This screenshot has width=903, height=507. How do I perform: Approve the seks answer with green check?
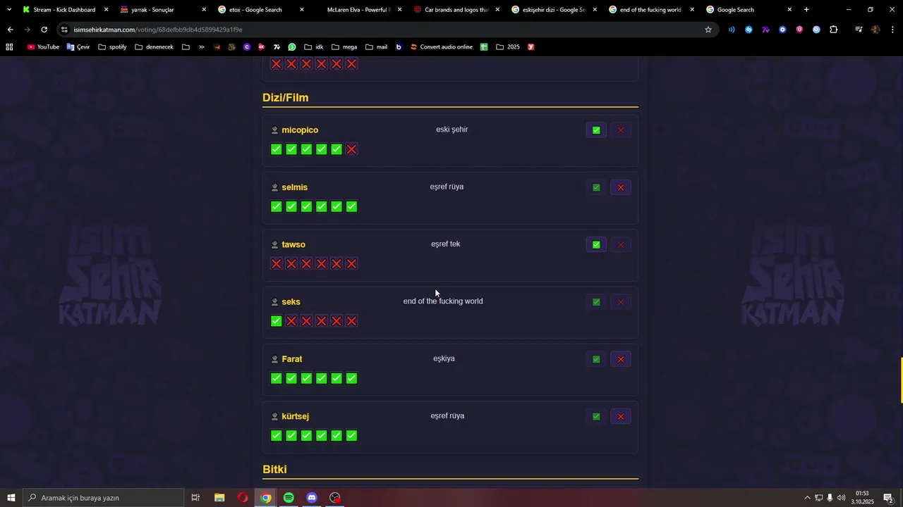coord(596,302)
